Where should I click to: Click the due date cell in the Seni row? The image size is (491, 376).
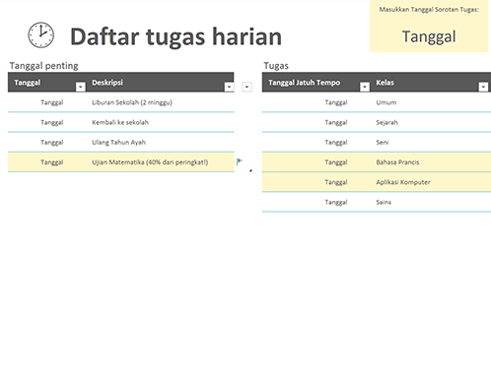click(x=336, y=143)
